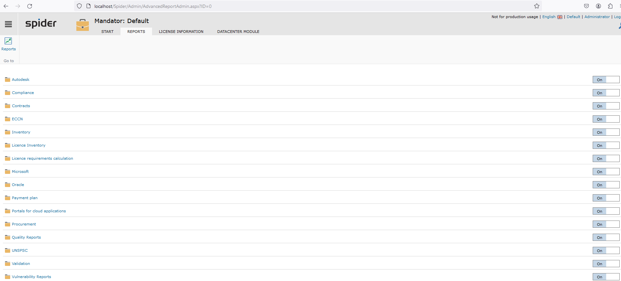Click the Oracle folder icon
This screenshot has height=281, width=621.
coord(8,185)
